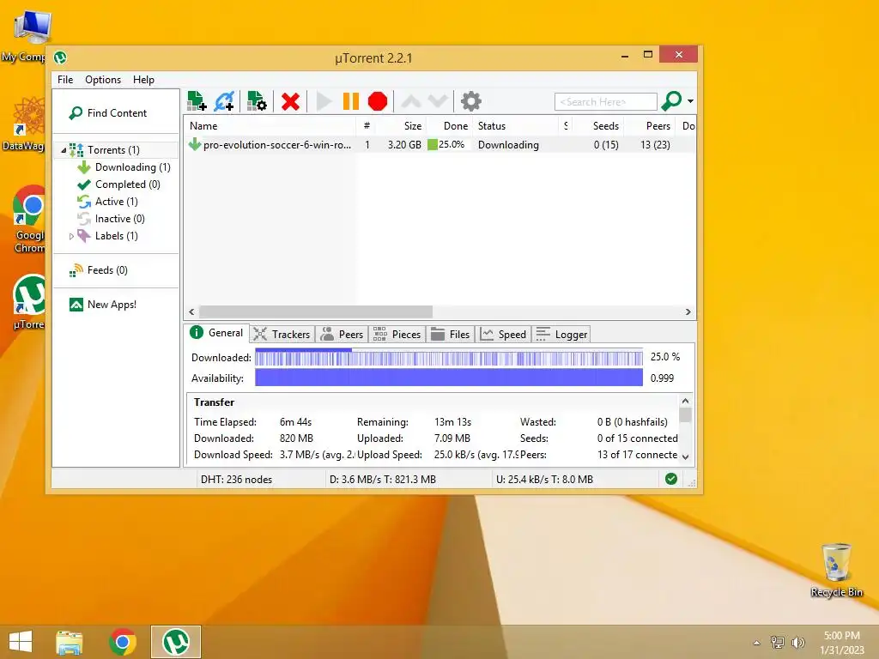Click green network OK status icon
Screen dimensions: 879x659
[671, 479]
